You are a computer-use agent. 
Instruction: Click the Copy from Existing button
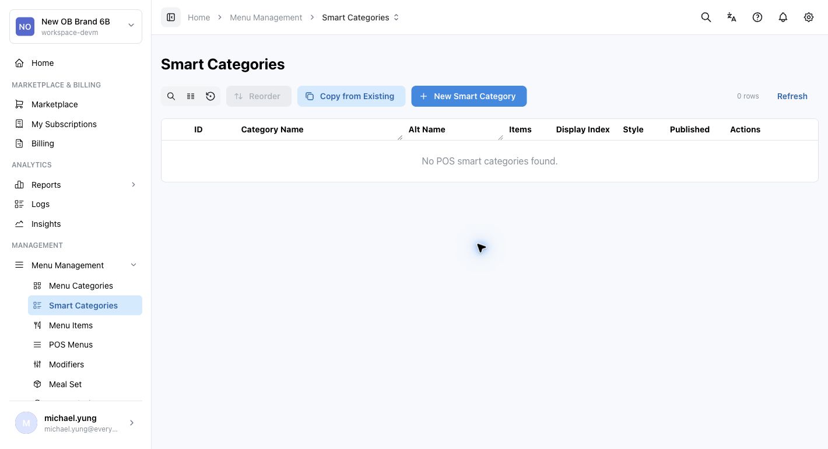pos(351,96)
